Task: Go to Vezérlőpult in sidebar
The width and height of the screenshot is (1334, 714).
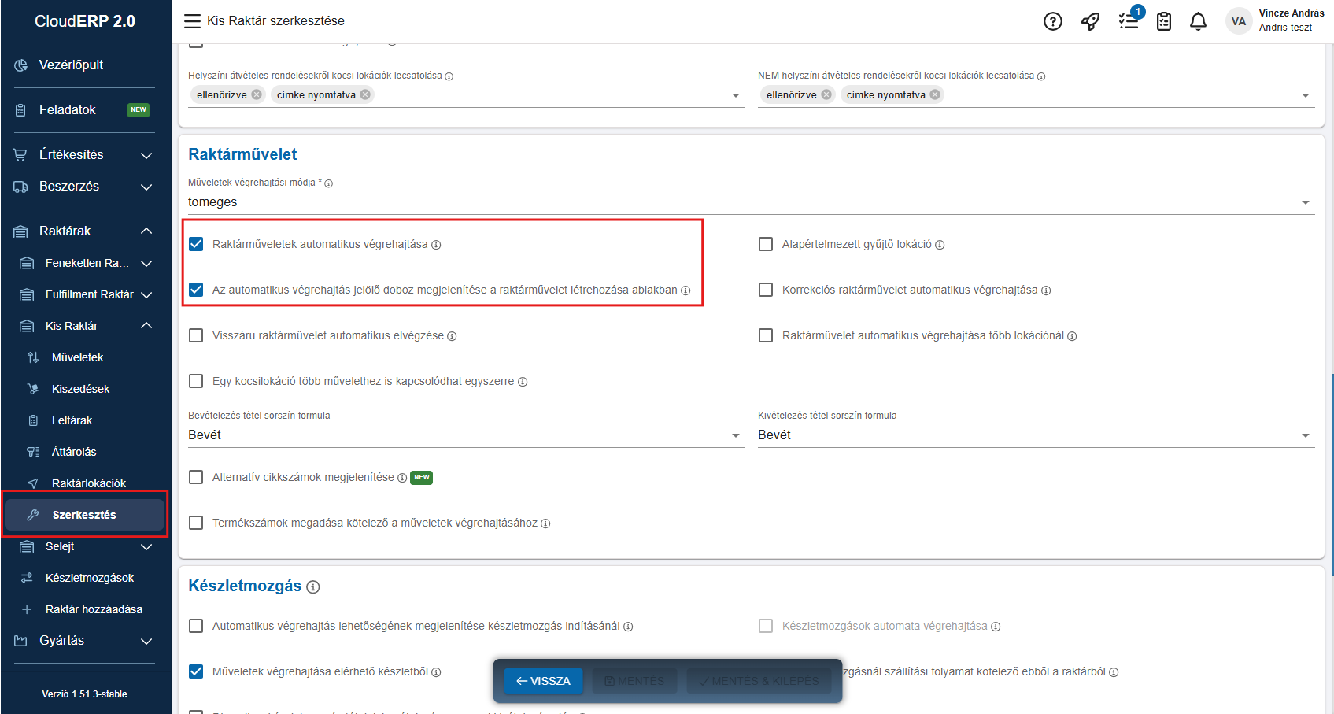Action: (x=71, y=65)
